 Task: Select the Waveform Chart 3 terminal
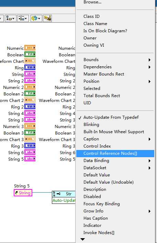pos(30,139)
